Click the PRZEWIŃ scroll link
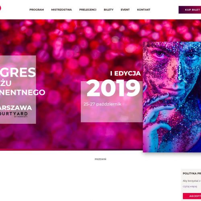Screen dimensions: 201x201 tap(100, 159)
